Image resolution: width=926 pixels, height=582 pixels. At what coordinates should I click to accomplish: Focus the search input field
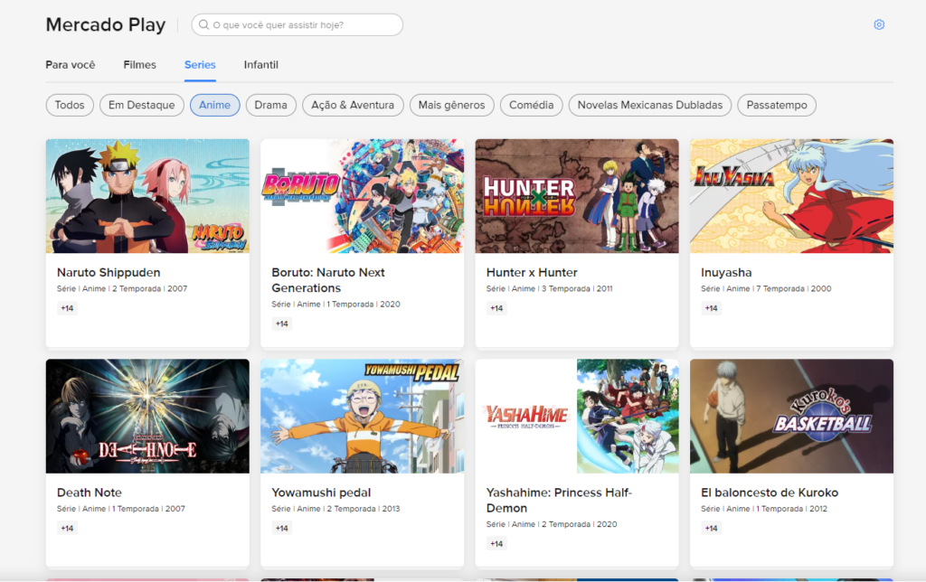click(303, 25)
